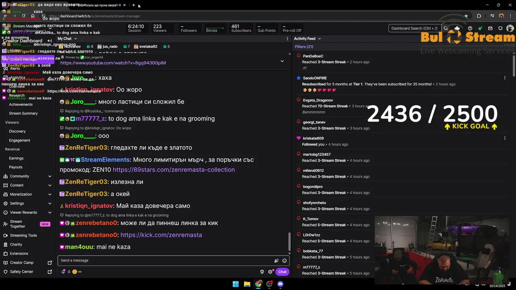The image size is (516, 290).
Task: Expand the Monetization sidebar section
Action: 27,195
